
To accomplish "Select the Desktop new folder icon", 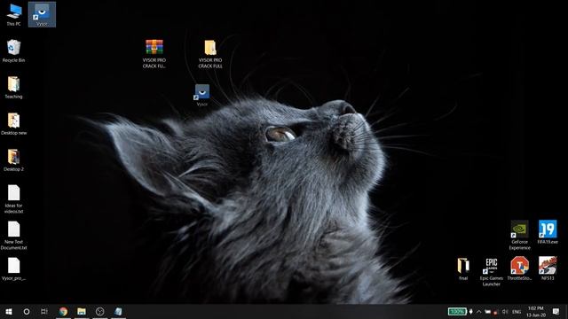I will pyautogui.click(x=14, y=124).
